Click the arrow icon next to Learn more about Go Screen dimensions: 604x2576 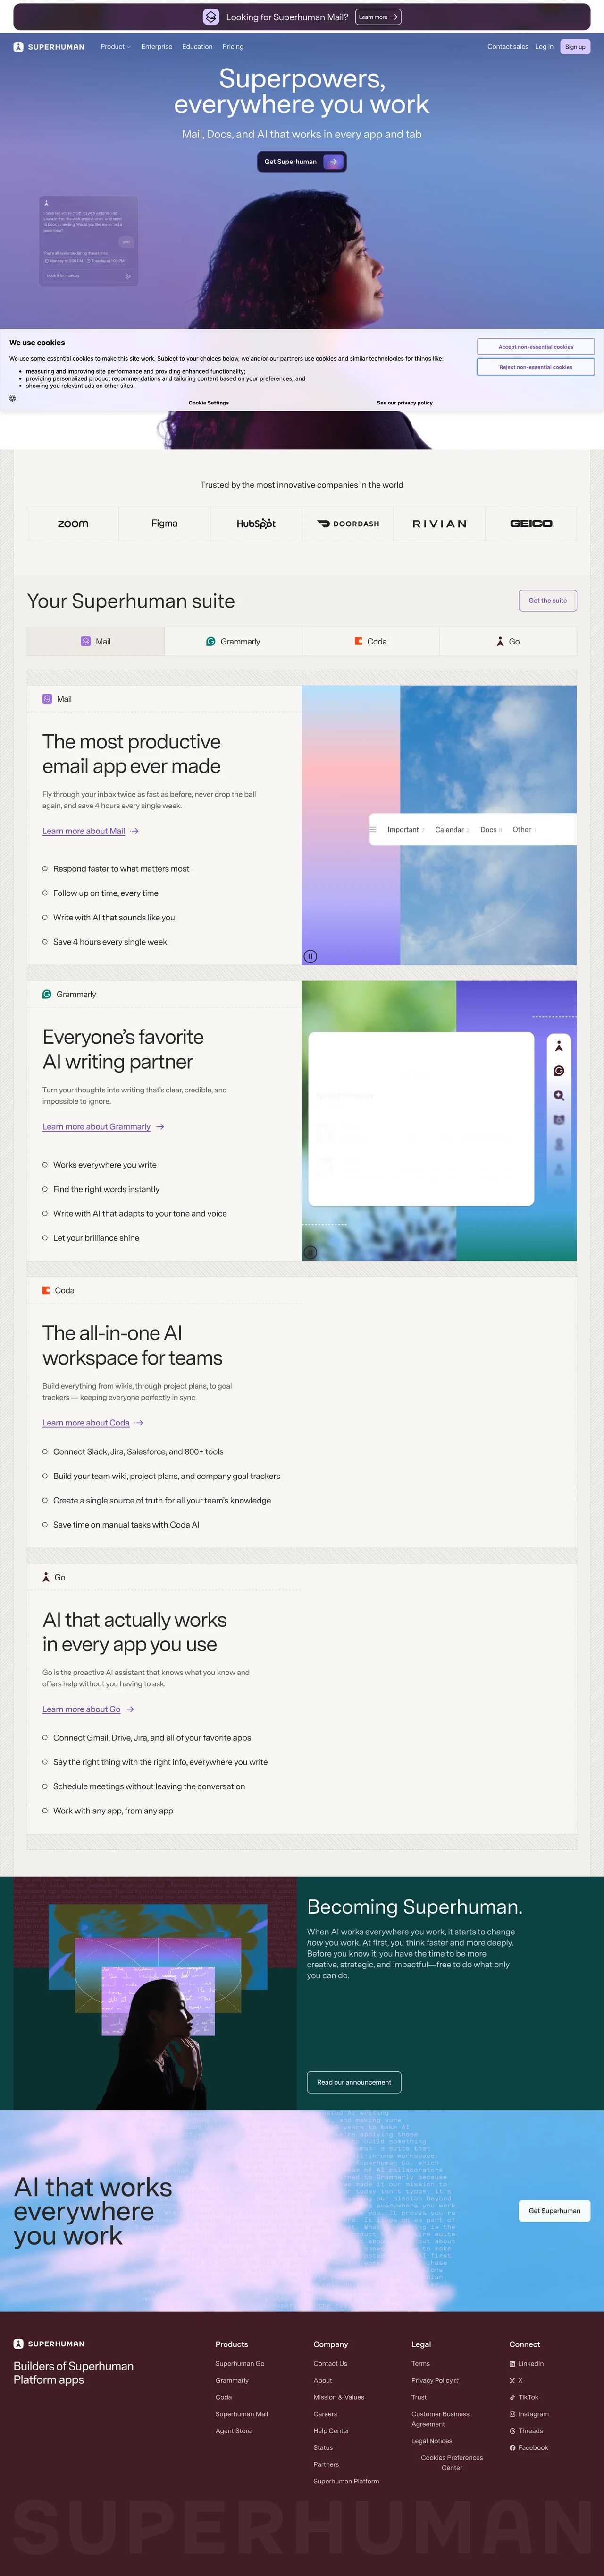130,1709
